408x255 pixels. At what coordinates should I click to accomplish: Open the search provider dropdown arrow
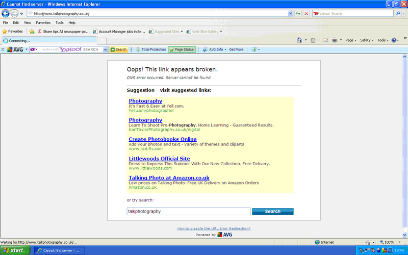click(404, 14)
